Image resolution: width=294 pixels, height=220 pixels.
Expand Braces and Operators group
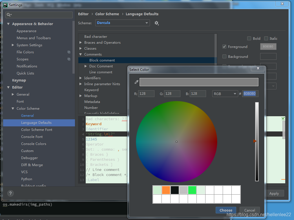tap(81, 42)
